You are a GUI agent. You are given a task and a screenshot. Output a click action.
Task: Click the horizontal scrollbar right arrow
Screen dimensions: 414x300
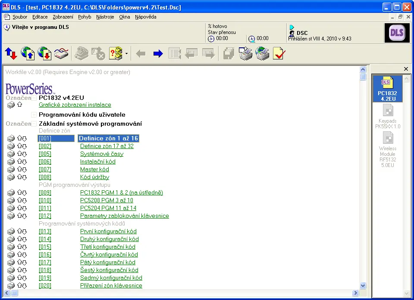tap(355, 293)
